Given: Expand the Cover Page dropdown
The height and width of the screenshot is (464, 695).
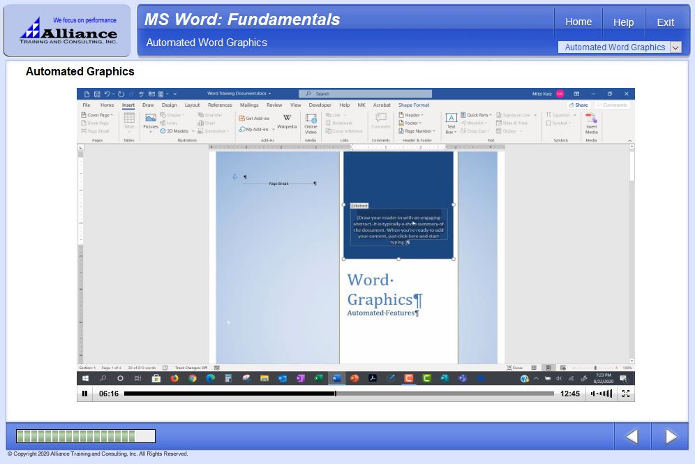Looking at the screenshot, I should [98, 115].
